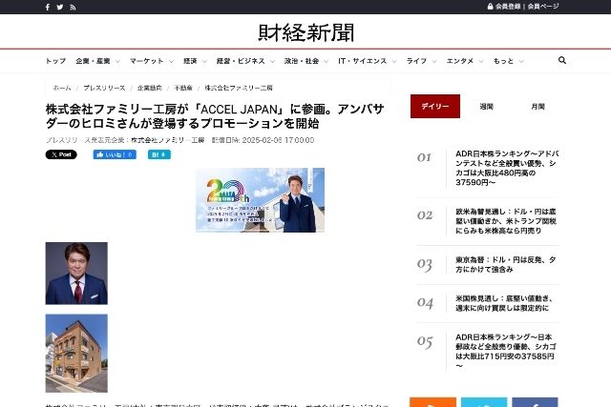Open the brick building photo thumbnail

tap(76, 353)
